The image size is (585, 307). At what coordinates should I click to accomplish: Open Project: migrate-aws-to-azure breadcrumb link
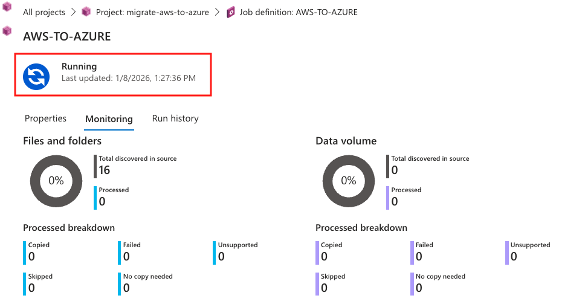pos(152,12)
